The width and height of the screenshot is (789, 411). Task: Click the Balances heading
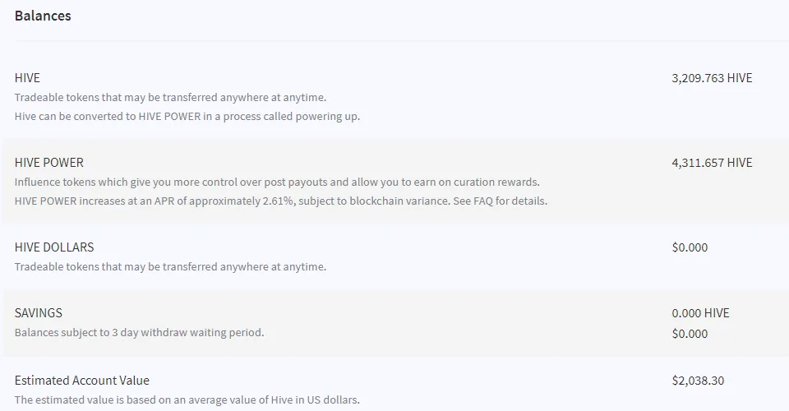[x=43, y=16]
